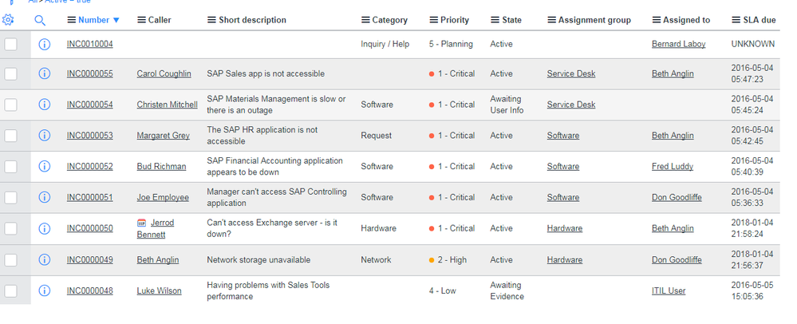The height and width of the screenshot is (324, 797).
Task: Open the Priority column hamburger menu
Action: click(x=433, y=20)
